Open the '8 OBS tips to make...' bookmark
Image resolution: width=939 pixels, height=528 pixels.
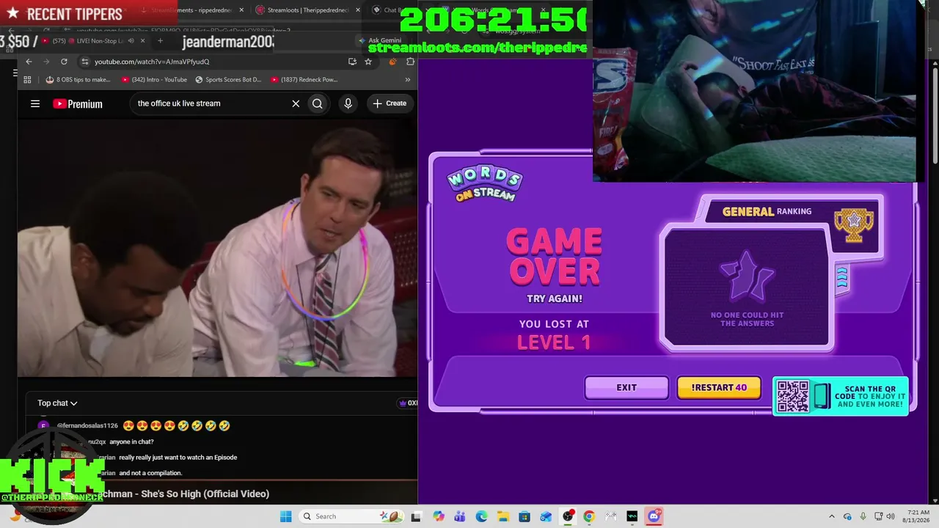(x=78, y=79)
